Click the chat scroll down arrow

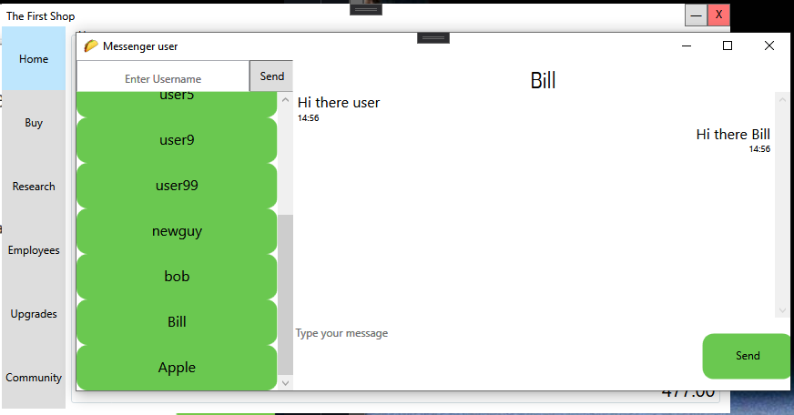point(782,310)
